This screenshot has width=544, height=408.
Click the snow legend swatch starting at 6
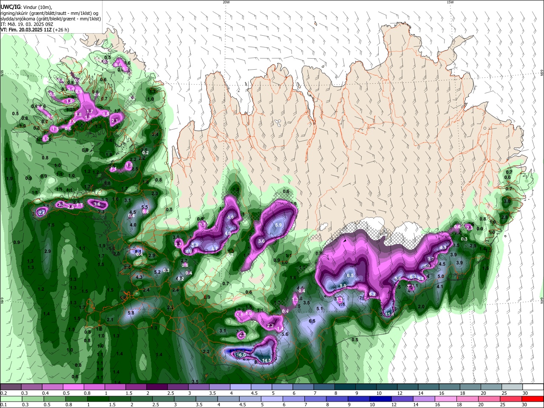(303, 387)
